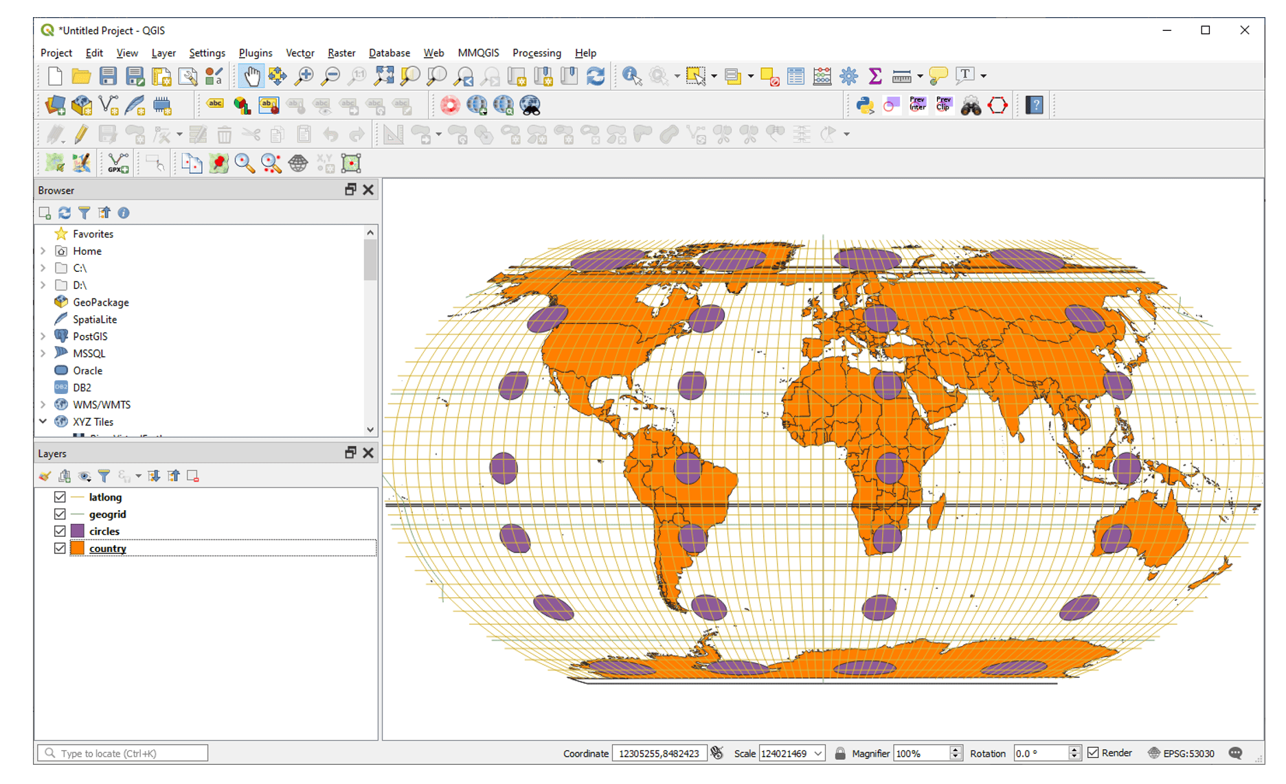
Task: Open the Attribute Table
Action: [x=795, y=76]
